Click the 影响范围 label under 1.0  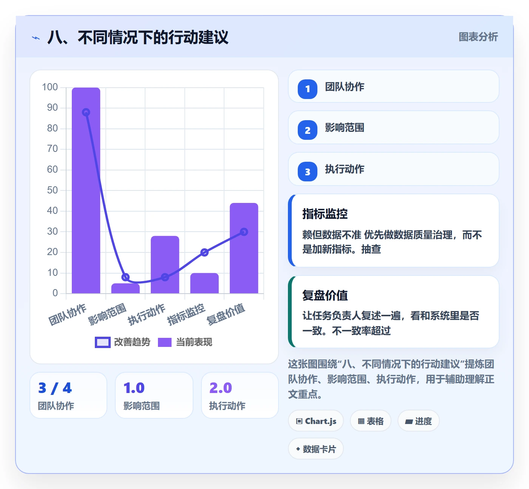point(142,406)
